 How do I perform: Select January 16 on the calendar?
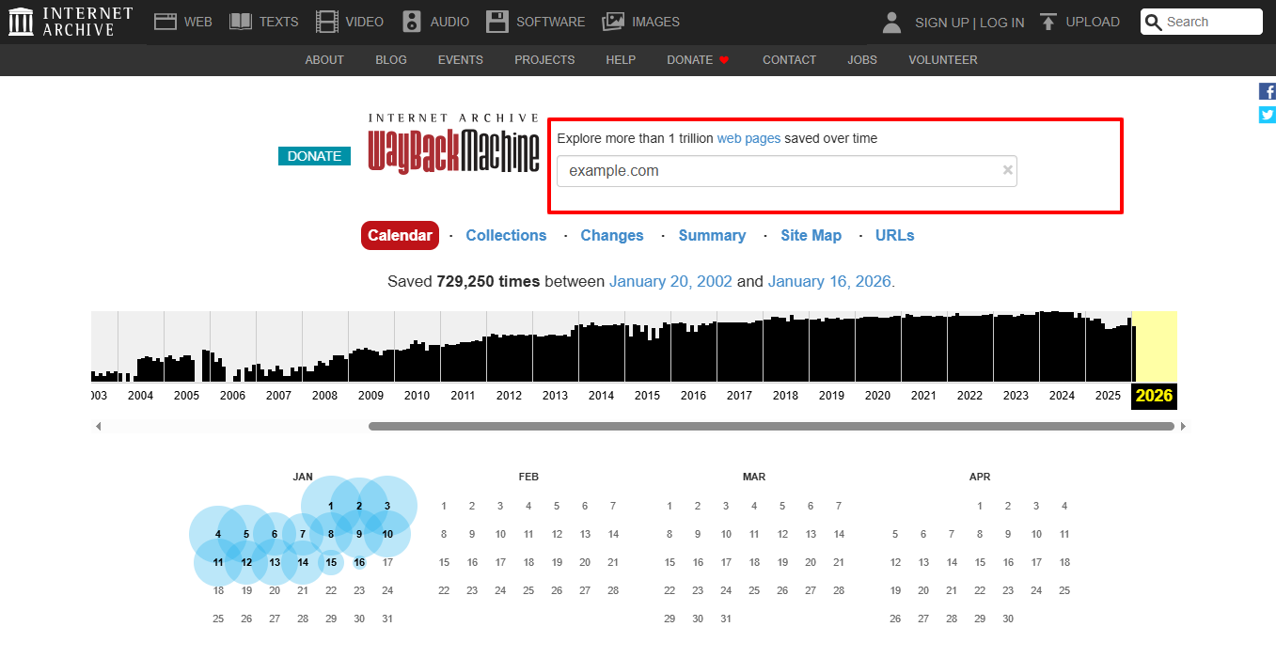click(359, 562)
